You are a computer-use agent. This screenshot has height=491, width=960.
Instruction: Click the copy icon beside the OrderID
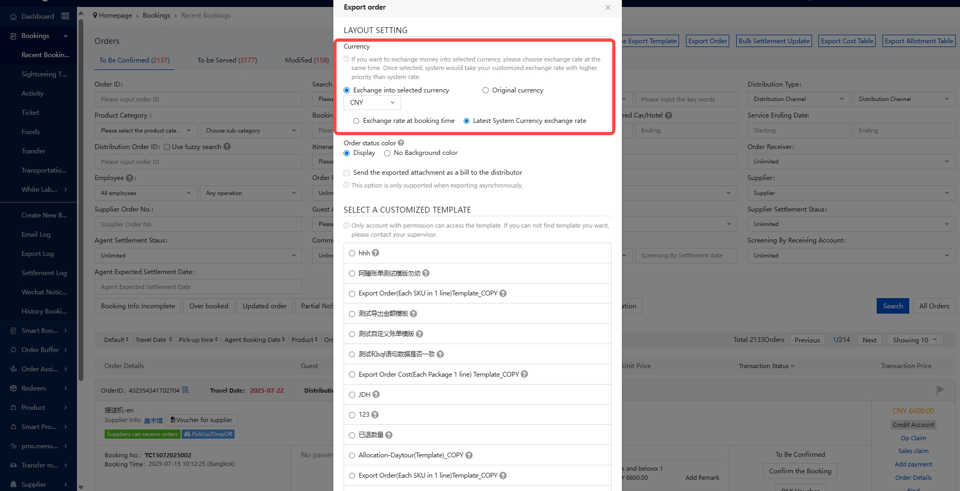(x=185, y=390)
